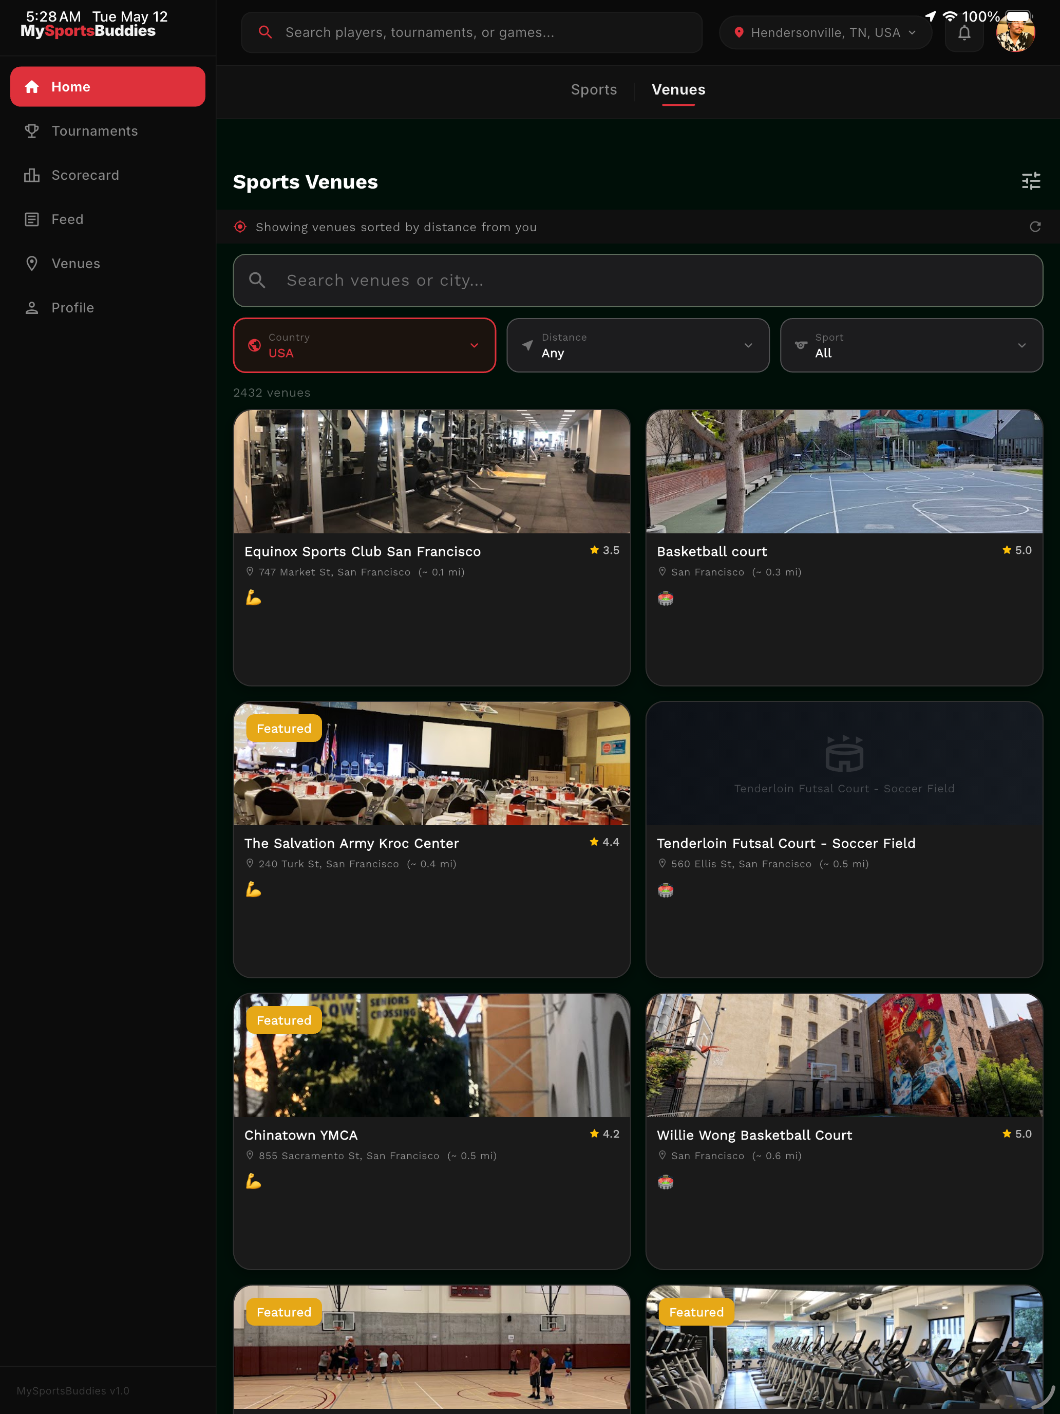This screenshot has height=1414, width=1060.
Task: Open the Chinatown YMCA venue title
Action: click(301, 1136)
